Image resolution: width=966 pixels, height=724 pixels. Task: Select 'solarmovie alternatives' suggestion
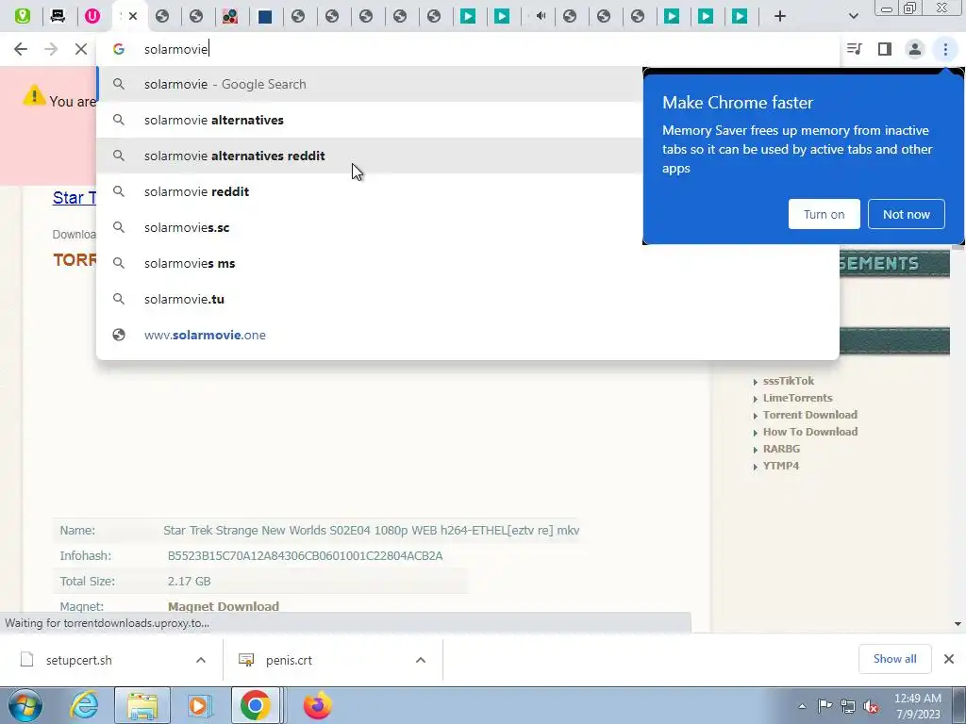coord(370,120)
